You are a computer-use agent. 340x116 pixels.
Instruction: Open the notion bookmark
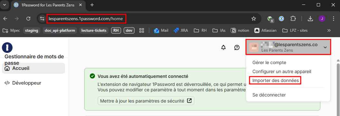240,30
